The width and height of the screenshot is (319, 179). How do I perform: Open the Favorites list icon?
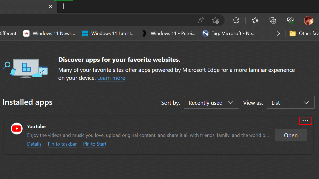pyautogui.click(x=255, y=20)
